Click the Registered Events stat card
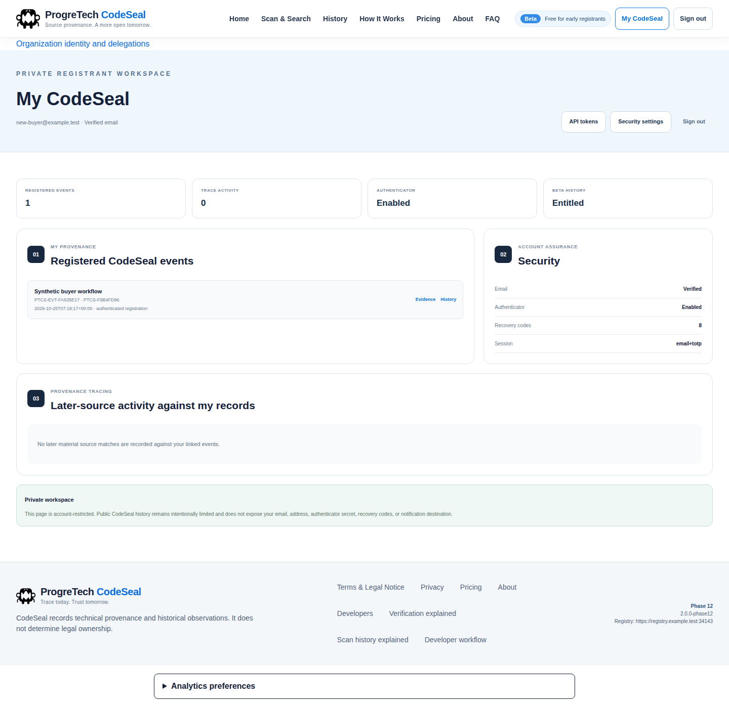 pos(101,198)
